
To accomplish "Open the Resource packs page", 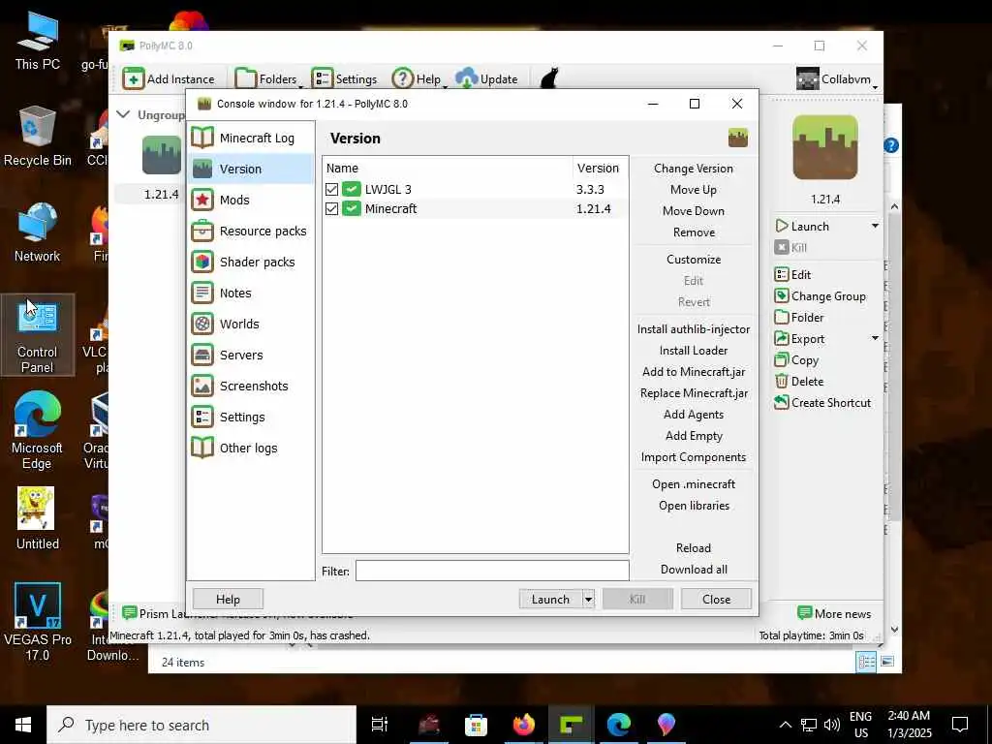I will tap(251, 231).
